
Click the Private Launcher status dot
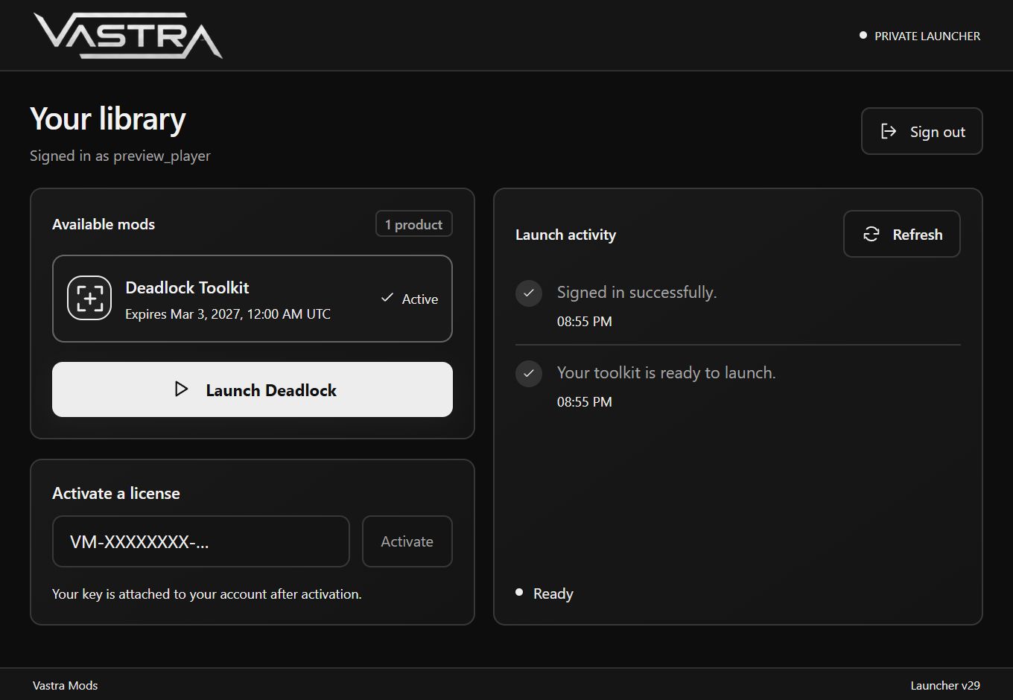(863, 35)
